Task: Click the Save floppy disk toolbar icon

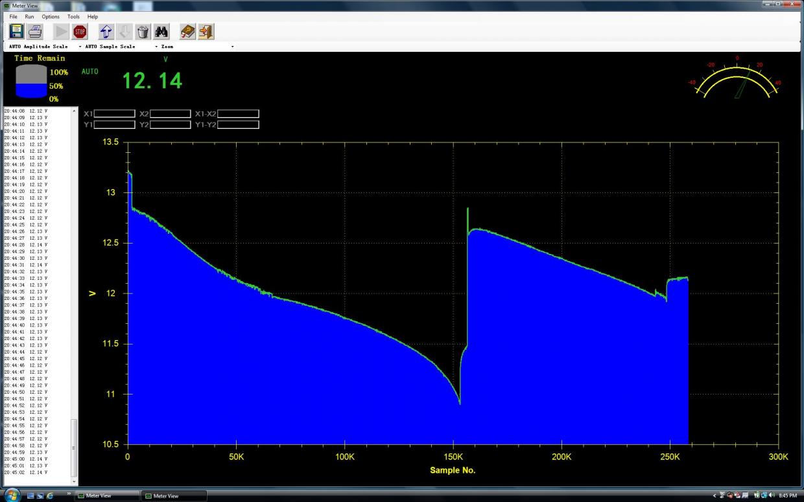Action: 16,31
